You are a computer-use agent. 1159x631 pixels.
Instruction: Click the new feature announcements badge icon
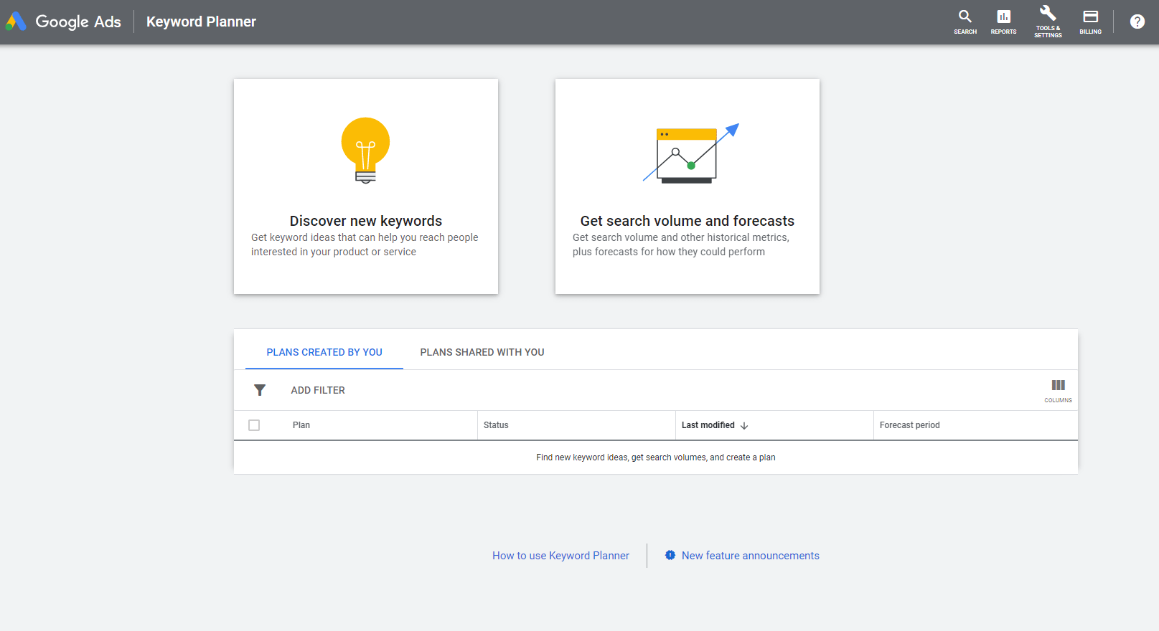pos(670,555)
